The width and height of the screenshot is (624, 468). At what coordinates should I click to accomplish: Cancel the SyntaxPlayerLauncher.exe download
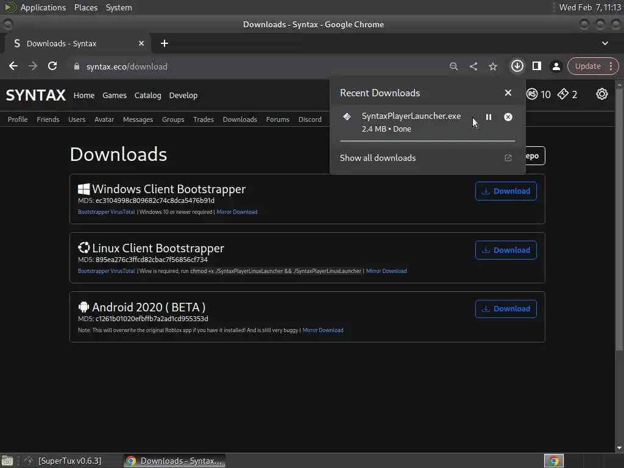[508, 117]
